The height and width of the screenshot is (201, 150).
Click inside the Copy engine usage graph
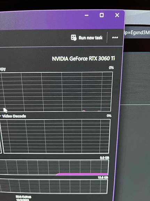[56, 92]
